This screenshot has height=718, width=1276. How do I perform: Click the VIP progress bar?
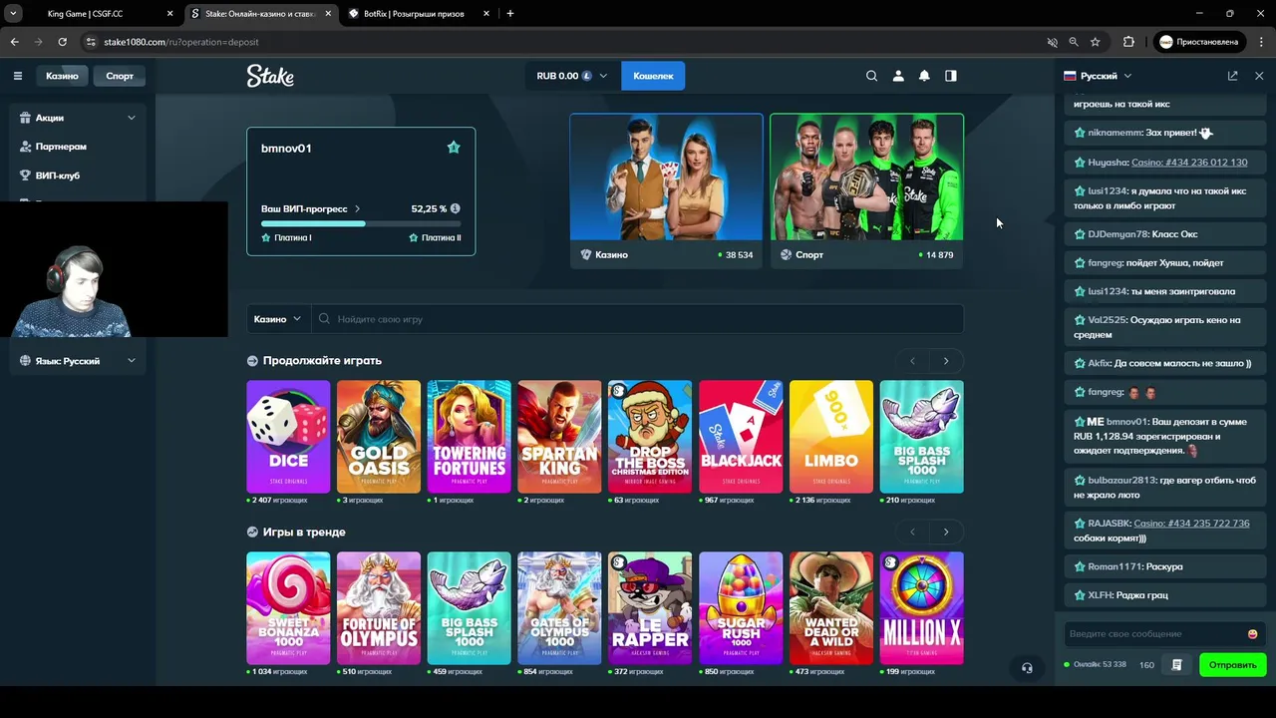(x=361, y=223)
